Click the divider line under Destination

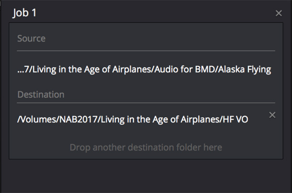pyautogui.click(x=146, y=102)
